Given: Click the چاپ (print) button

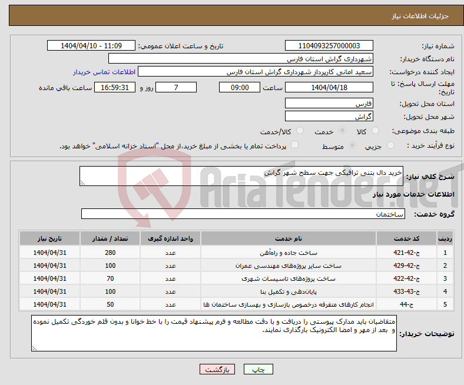Looking at the screenshot, I should (258, 369).
